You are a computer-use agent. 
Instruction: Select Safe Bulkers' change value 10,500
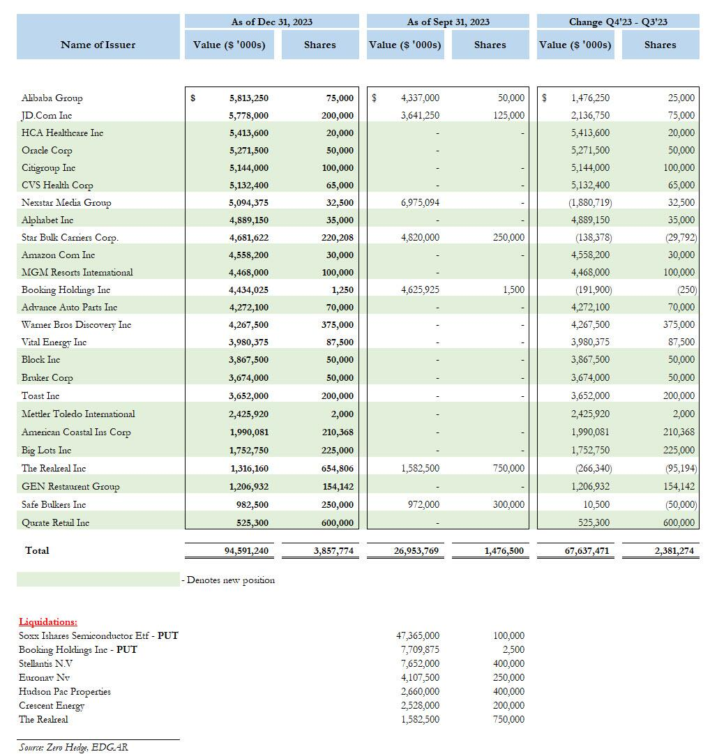(595, 504)
